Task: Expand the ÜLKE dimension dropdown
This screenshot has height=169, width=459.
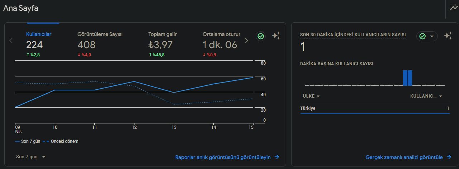Action: (x=311, y=96)
